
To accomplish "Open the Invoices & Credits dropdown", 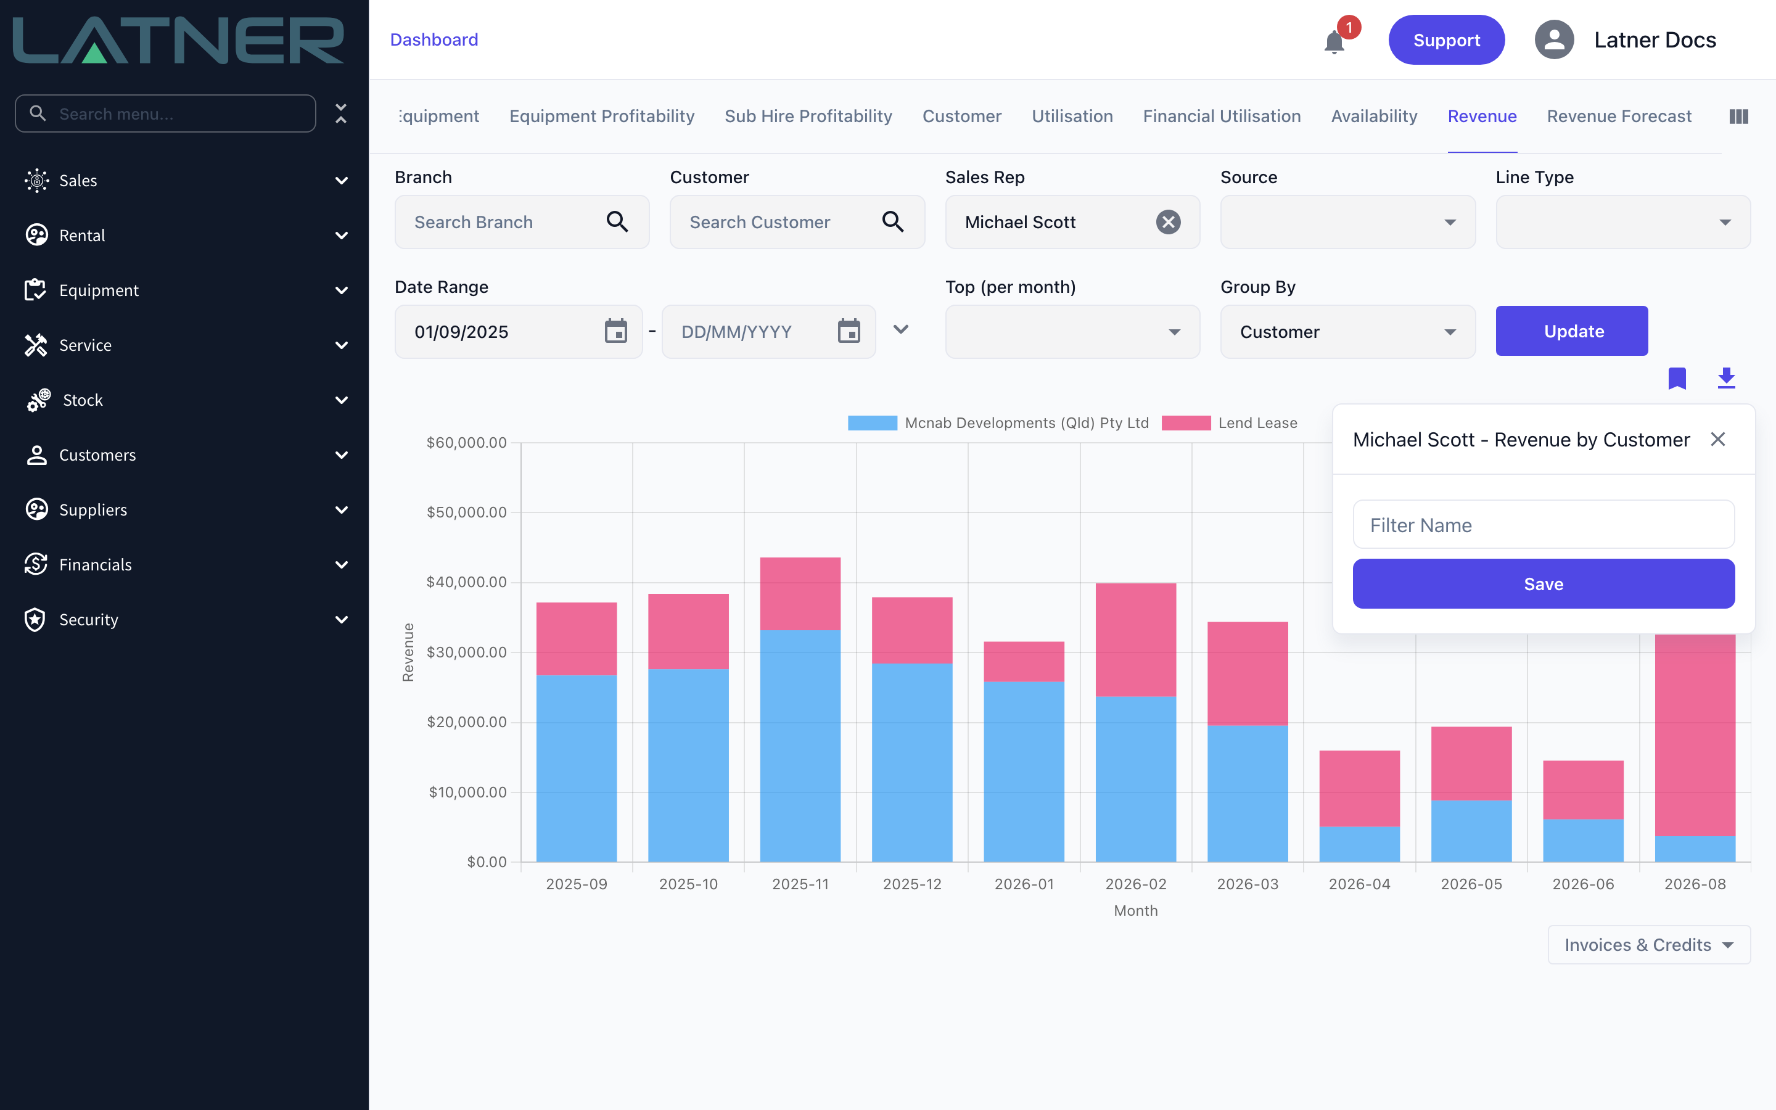I will pos(1649,945).
